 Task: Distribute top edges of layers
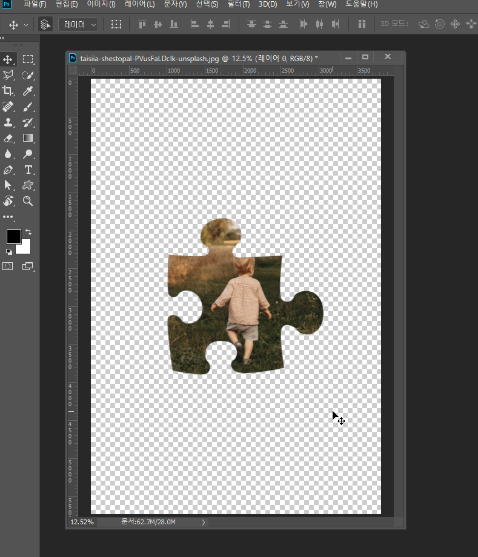click(x=251, y=24)
